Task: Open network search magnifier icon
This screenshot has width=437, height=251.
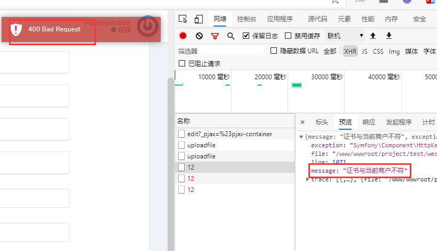Action: [231, 36]
